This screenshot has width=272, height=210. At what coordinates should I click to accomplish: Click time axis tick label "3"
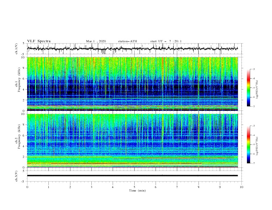pos(91,187)
